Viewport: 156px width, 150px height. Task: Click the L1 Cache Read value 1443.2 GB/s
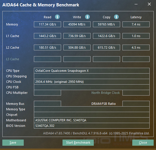pos(47,36)
